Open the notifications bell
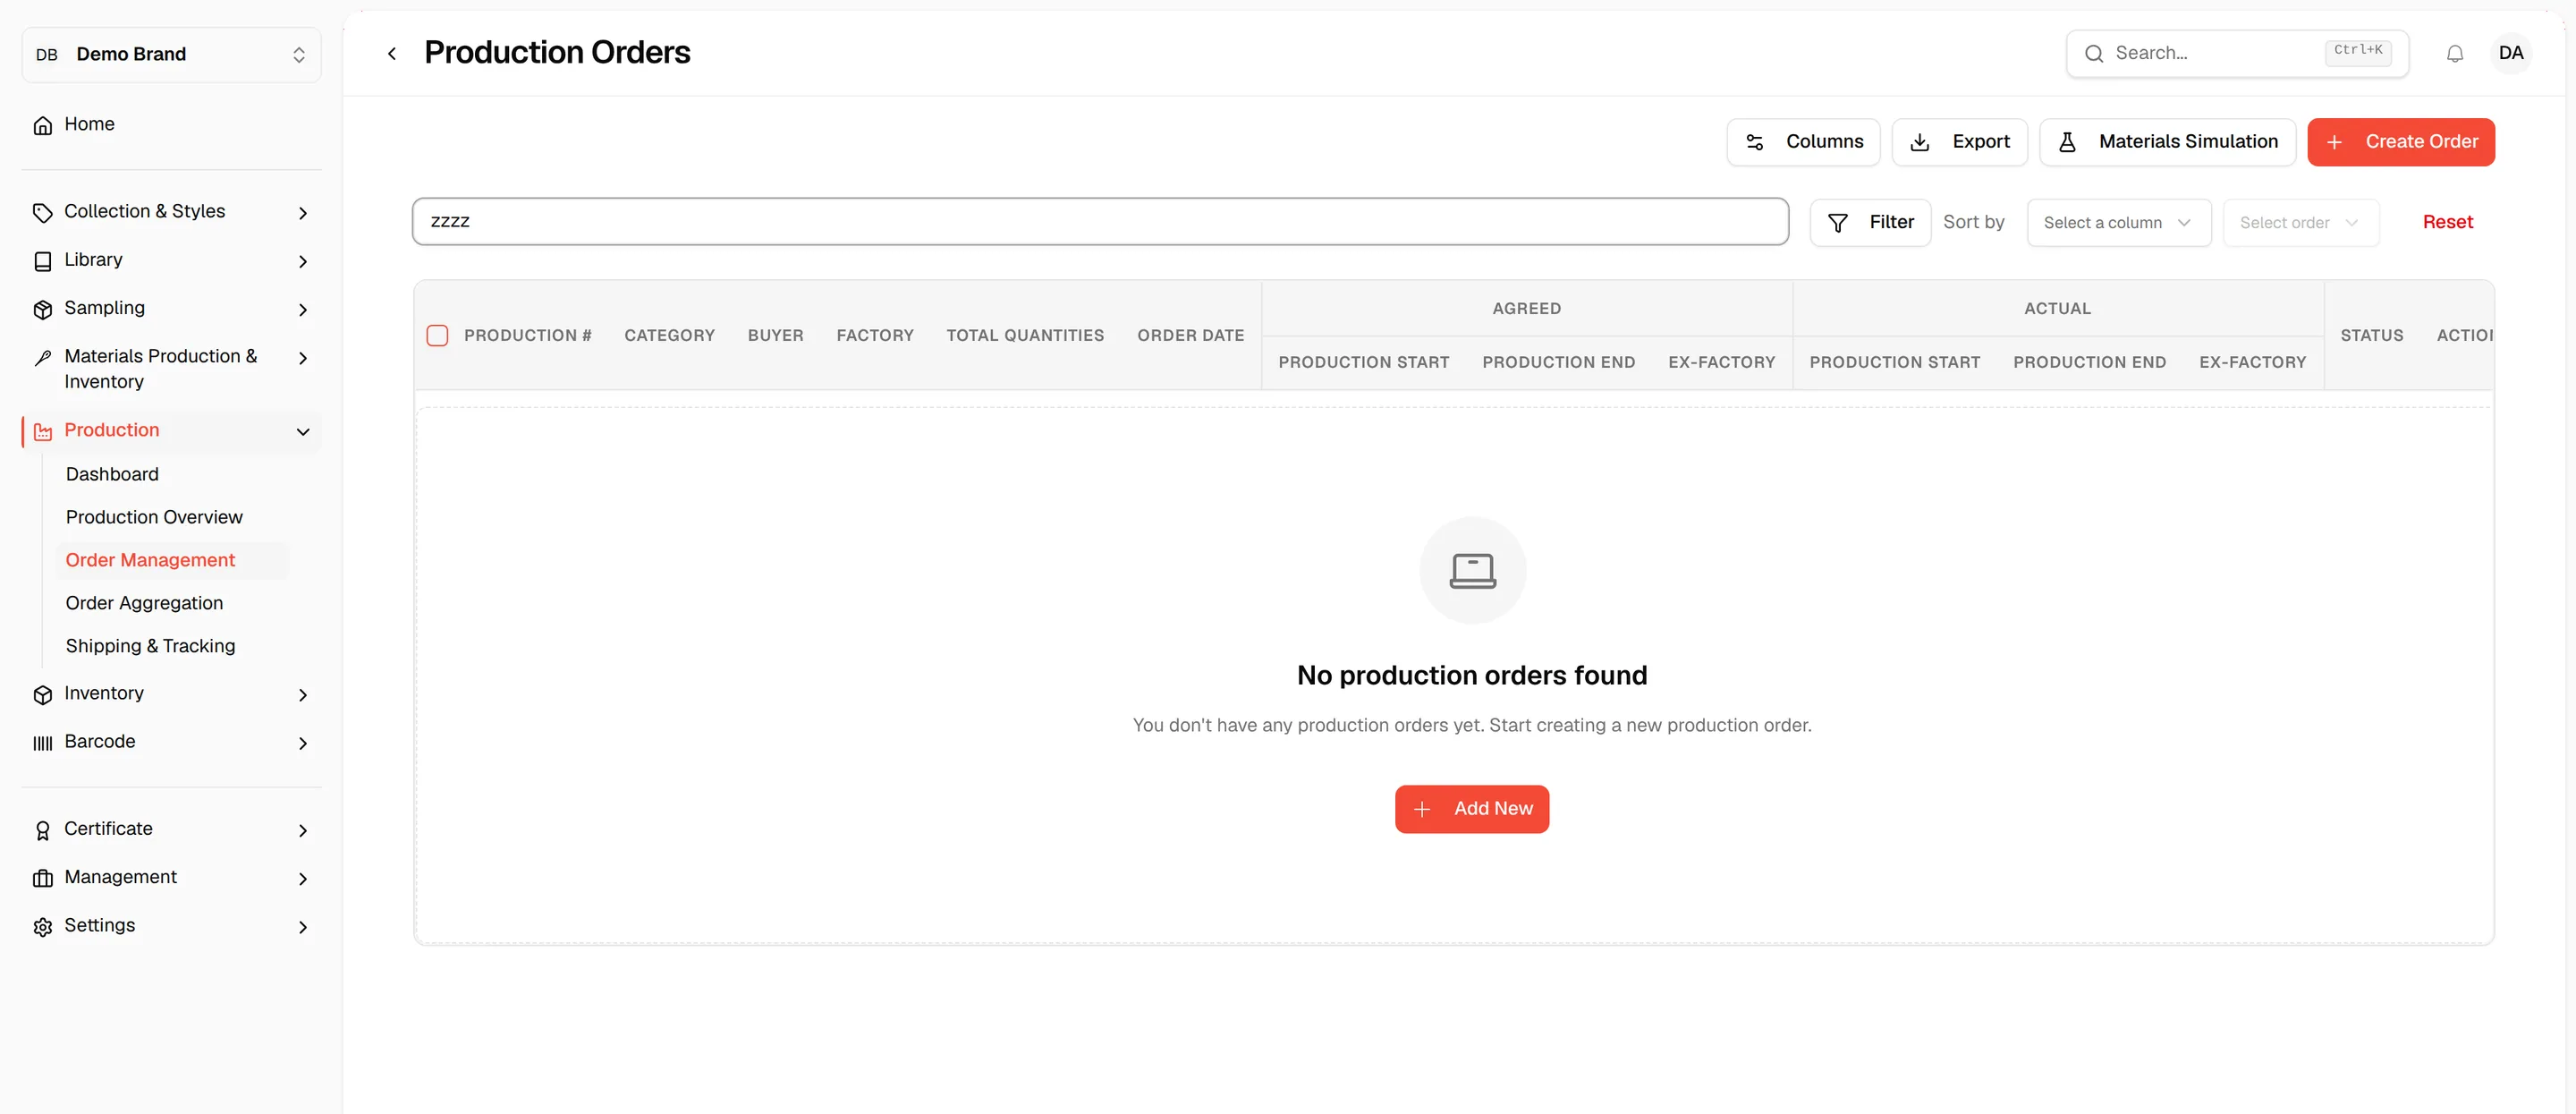 tap(2454, 54)
